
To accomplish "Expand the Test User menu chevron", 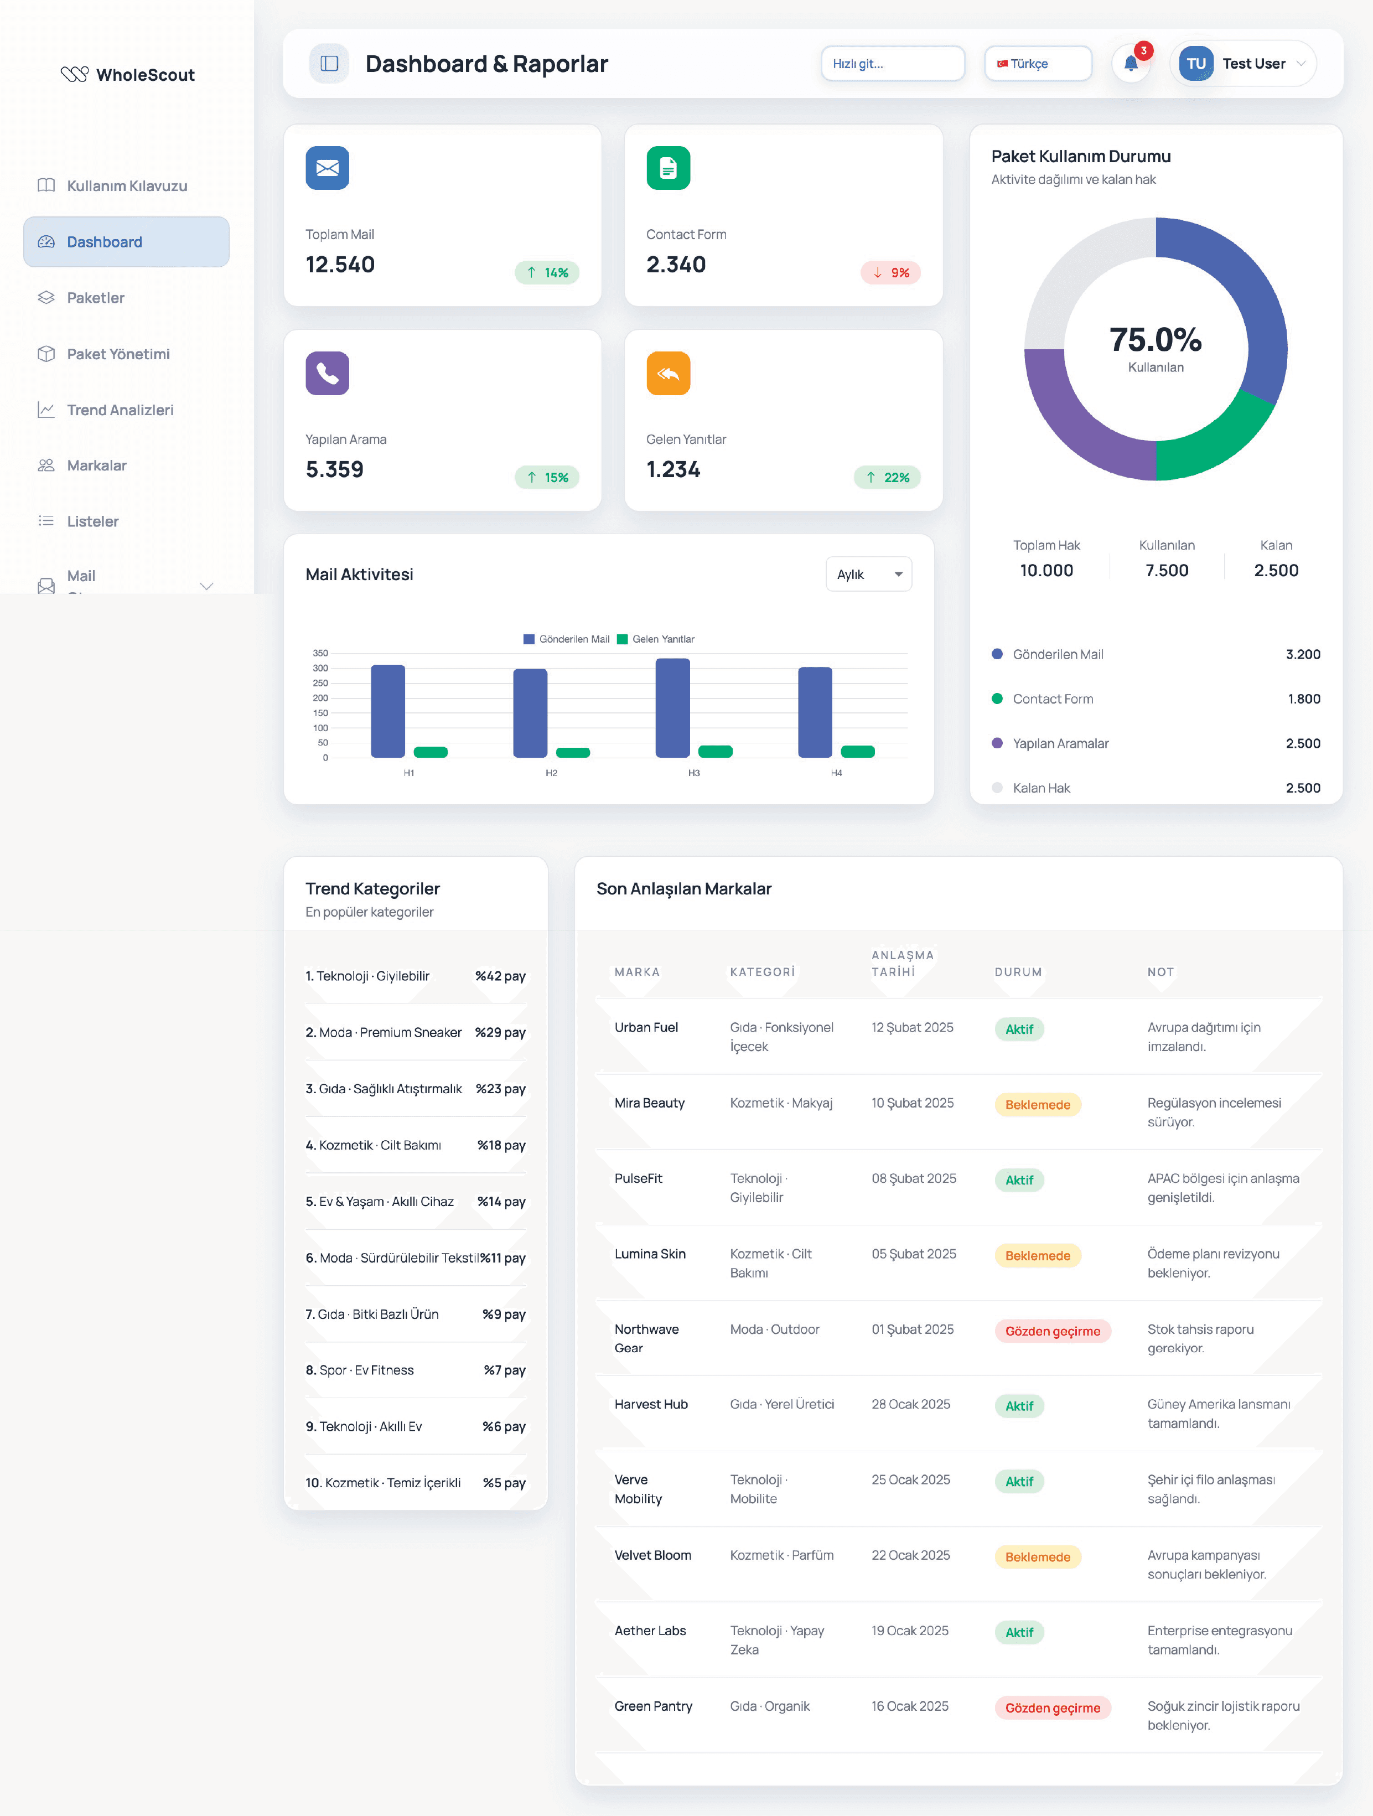I will pyautogui.click(x=1301, y=63).
